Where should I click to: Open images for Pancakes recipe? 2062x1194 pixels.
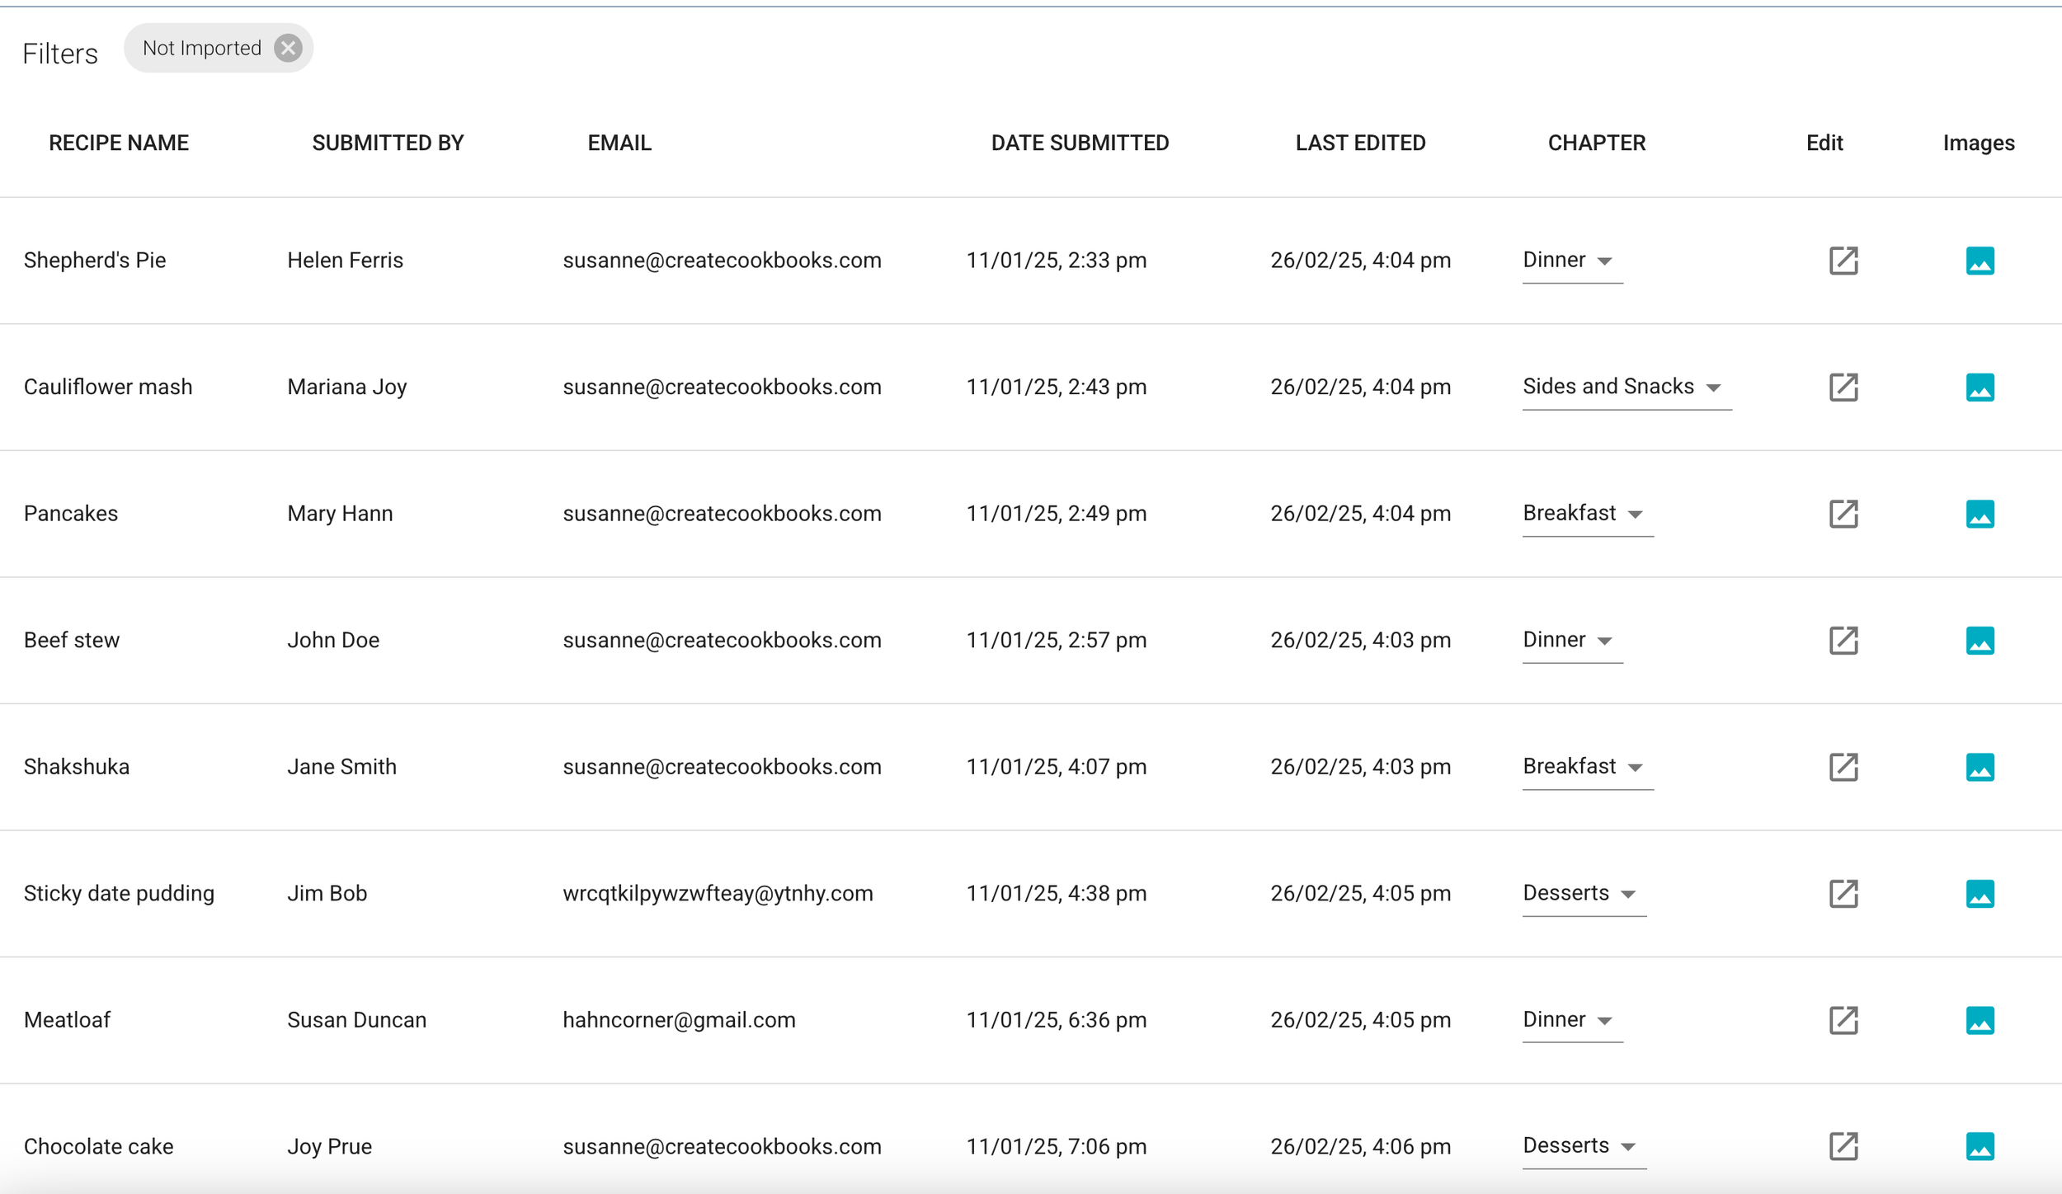pyautogui.click(x=1980, y=514)
